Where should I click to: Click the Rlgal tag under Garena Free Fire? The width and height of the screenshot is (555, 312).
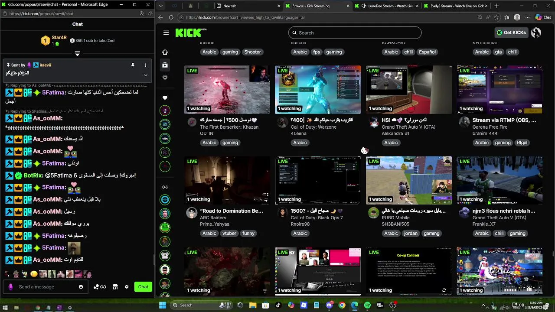(x=522, y=143)
